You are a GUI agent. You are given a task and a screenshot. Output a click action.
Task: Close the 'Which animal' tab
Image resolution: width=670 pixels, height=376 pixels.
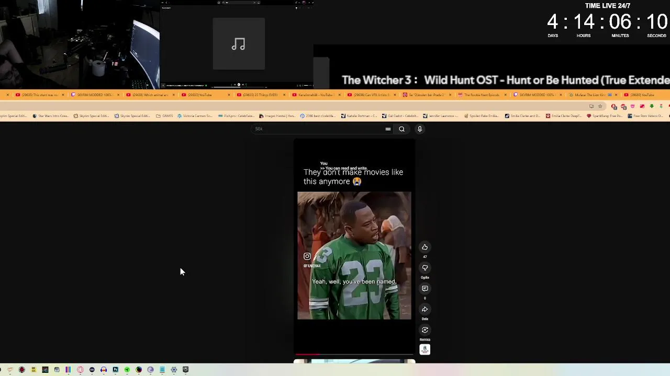(x=173, y=95)
